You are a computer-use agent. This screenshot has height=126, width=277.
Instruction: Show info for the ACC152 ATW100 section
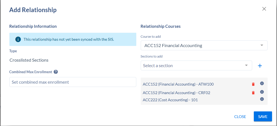262,83
